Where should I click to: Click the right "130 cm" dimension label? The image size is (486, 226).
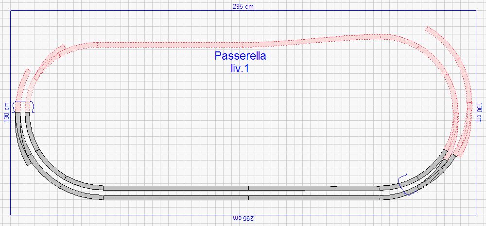point(479,113)
